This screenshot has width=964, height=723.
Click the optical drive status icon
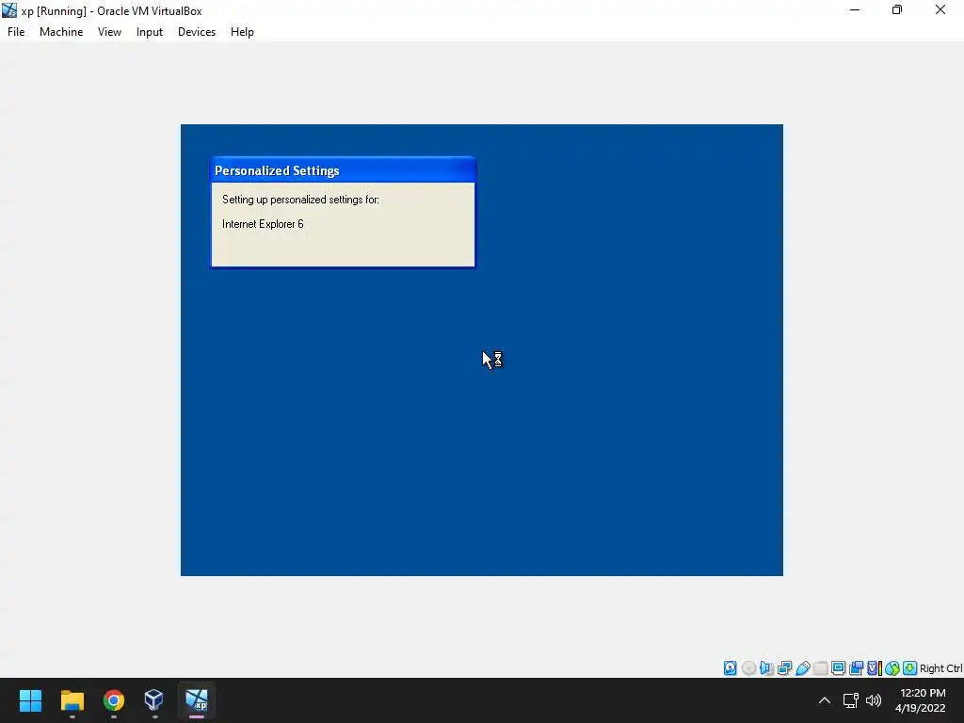pos(748,668)
